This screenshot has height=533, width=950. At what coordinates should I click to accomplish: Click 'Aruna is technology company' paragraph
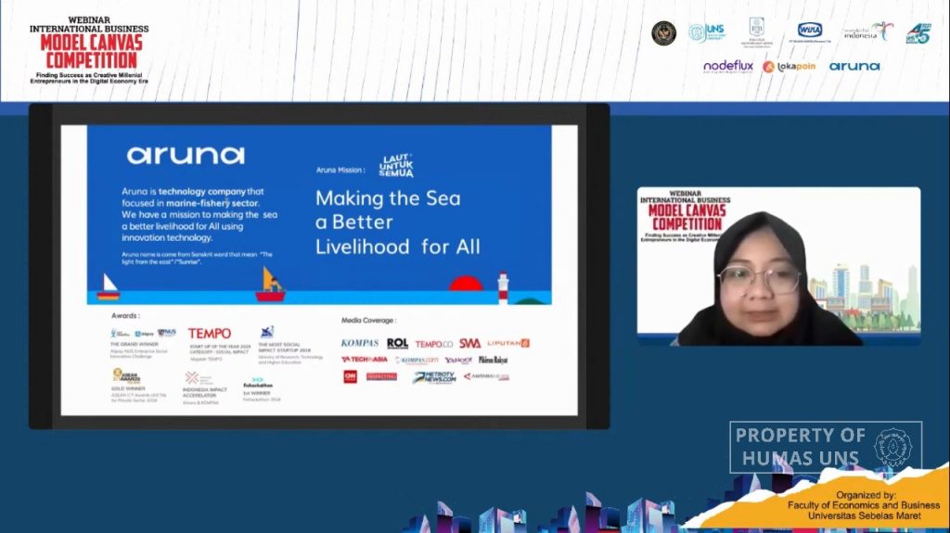coord(199,214)
